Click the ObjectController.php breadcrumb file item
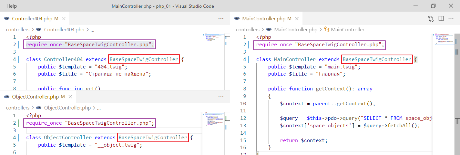 coord(67,108)
